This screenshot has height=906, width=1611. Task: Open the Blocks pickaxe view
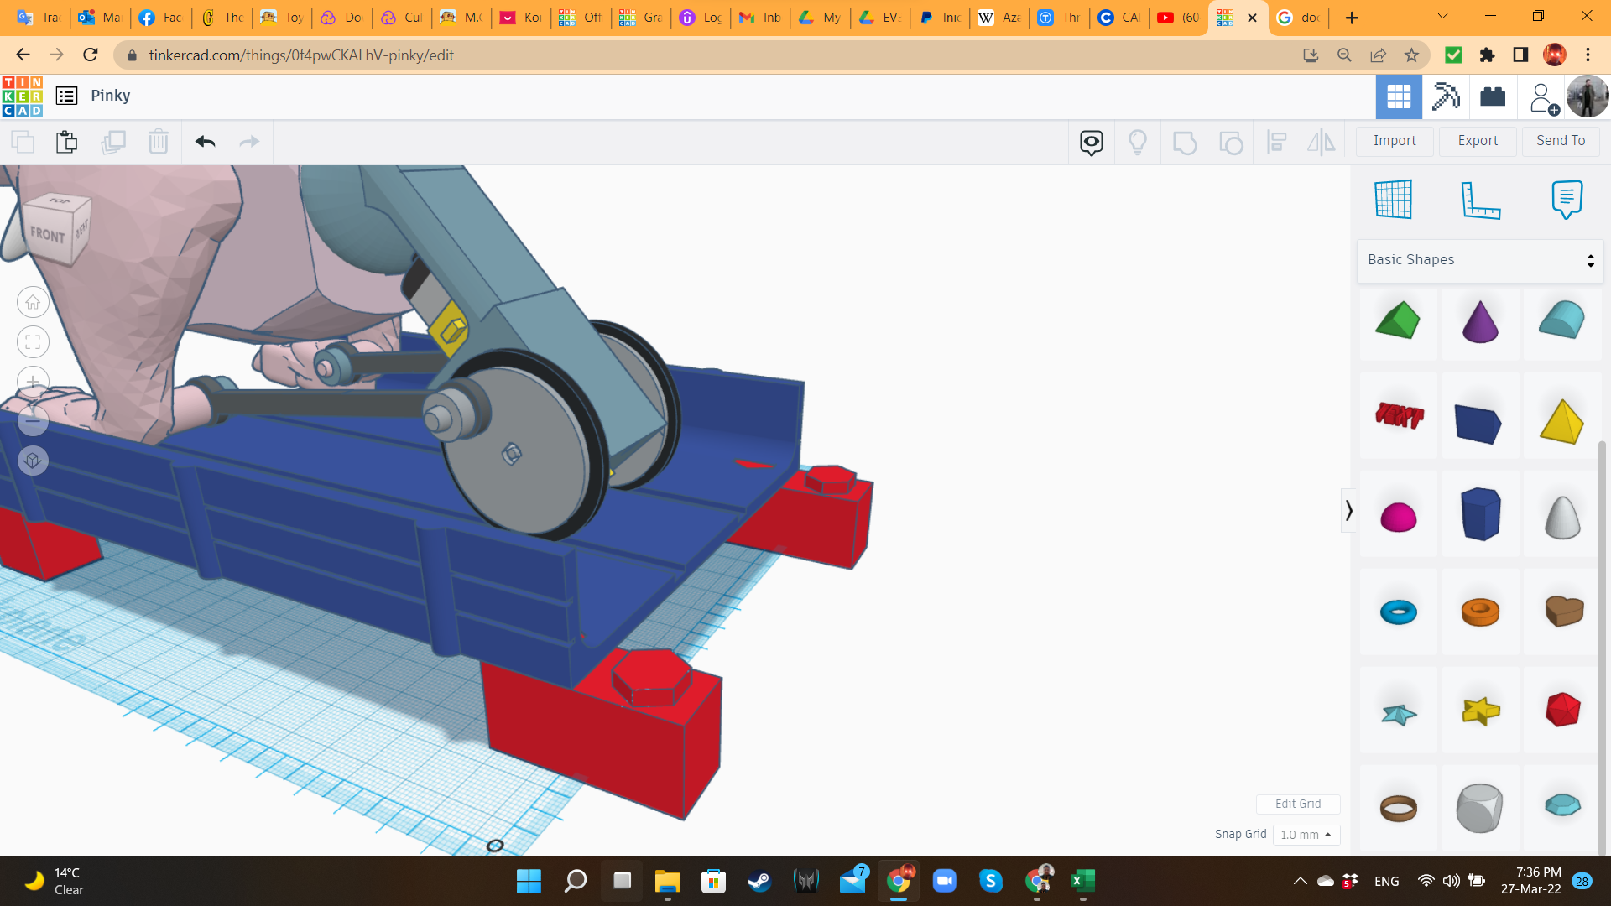click(x=1446, y=96)
